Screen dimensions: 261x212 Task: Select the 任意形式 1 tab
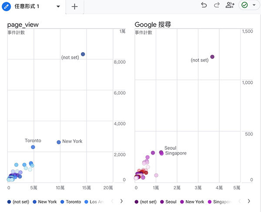click(27, 7)
